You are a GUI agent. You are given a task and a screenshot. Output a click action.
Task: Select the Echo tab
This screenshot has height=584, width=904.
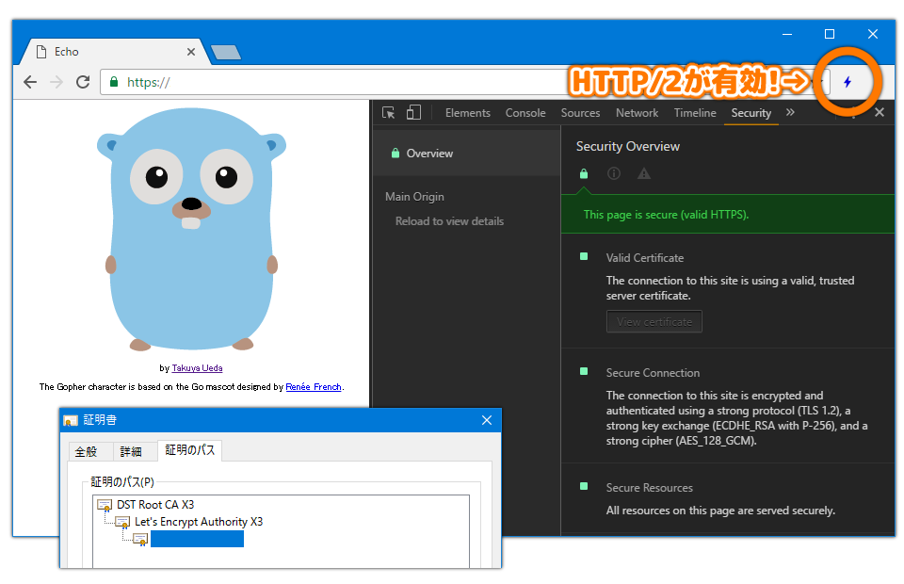(x=113, y=52)
